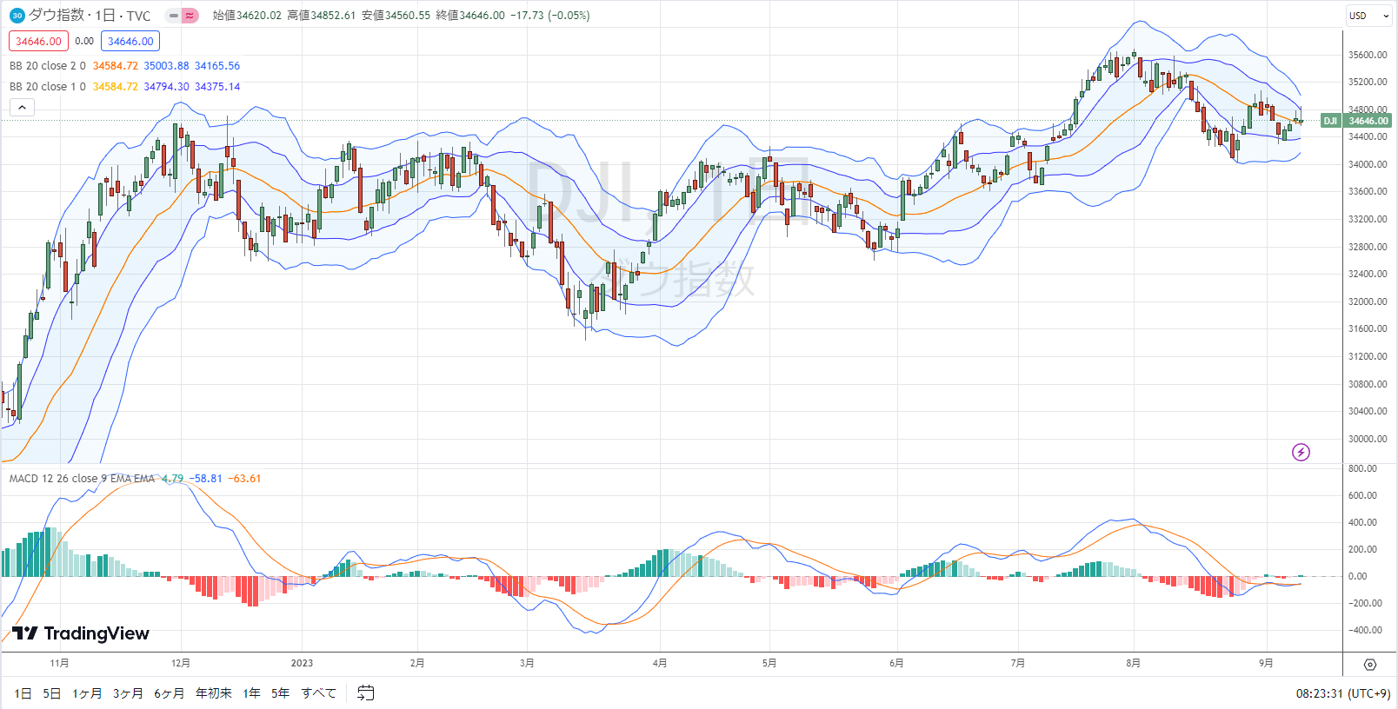Click the Dow index symbol logo icon
Image resolution: width=1398 pixels, height=709 pixels.
click(x=17, y=16)
